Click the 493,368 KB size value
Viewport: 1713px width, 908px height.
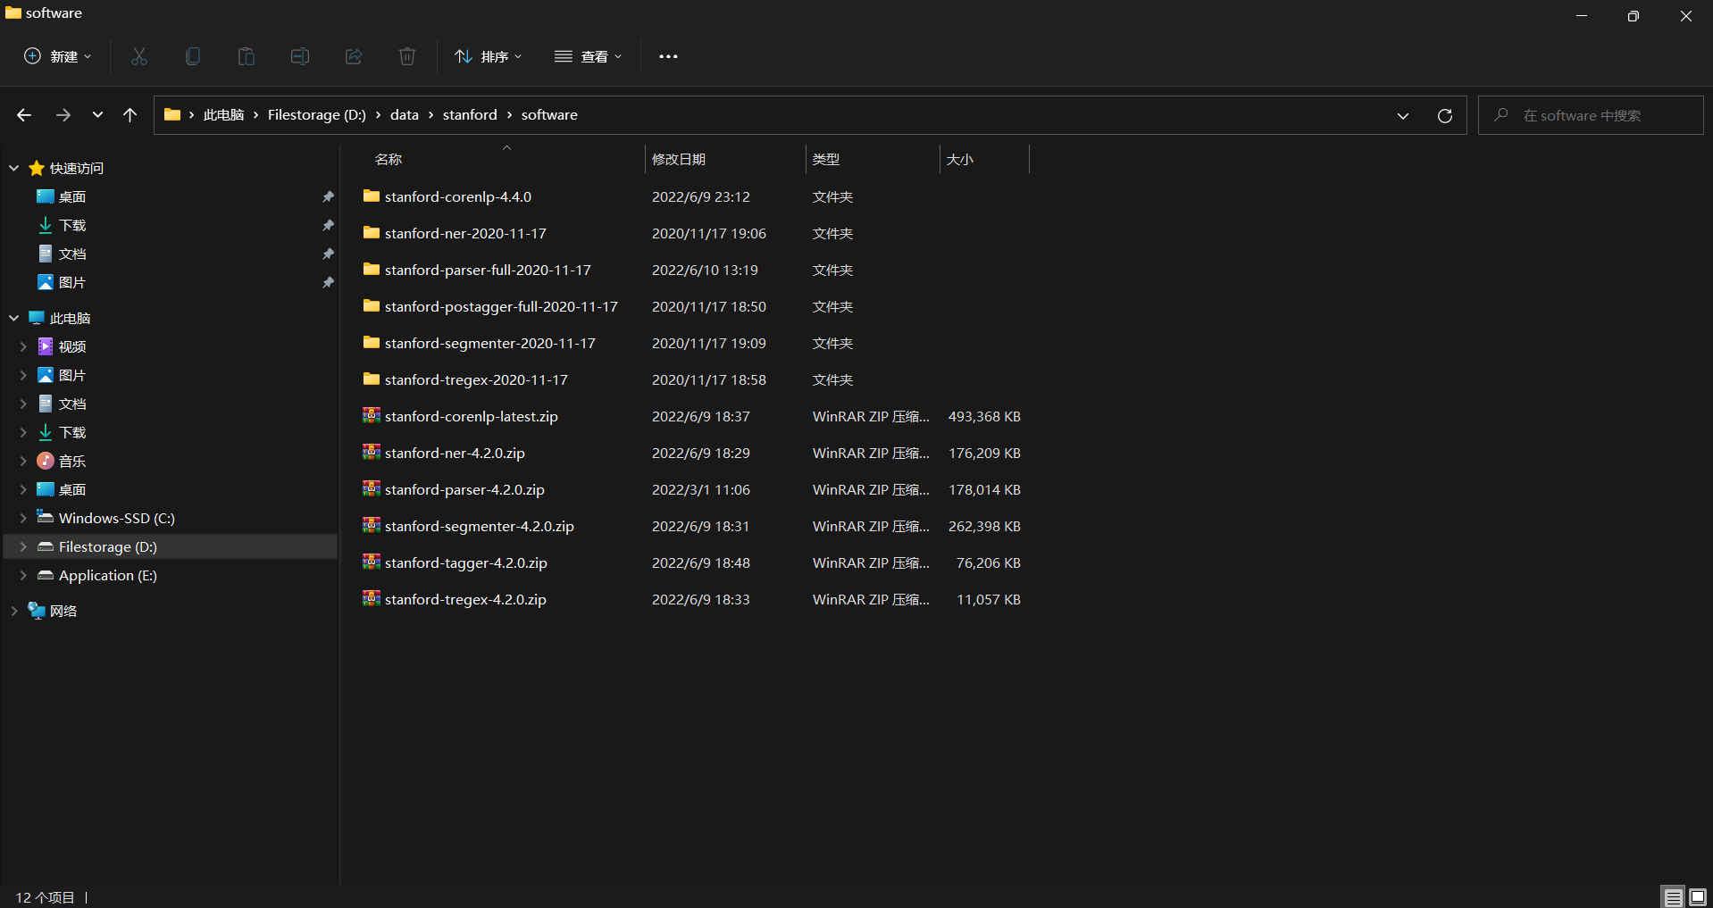tap(984, 416)
